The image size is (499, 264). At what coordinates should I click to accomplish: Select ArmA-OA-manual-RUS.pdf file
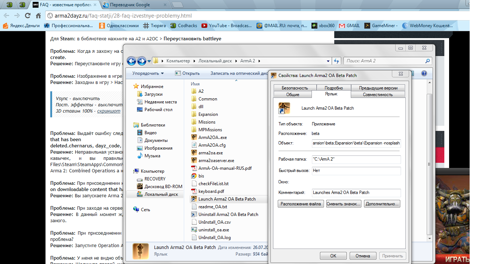click(221, 168)
